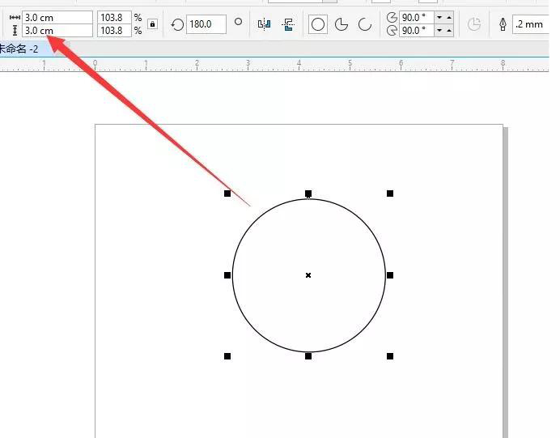Click the circle's center X marker
Image resolution: width=560 pixels, height=438 pixels.
pyautogui.click(x=308, y=275)
